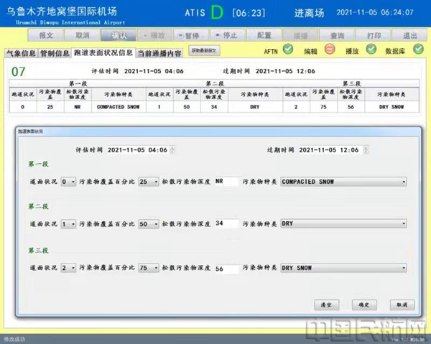Click the 播放 green check status icon
Screen dimensions: 431x344
pyautogui.click(x=371, y=50)
